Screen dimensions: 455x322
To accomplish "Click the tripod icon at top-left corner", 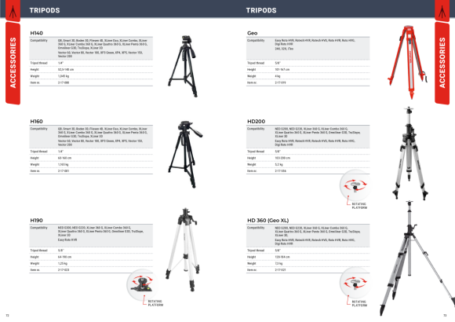I will tap(13, 11).
